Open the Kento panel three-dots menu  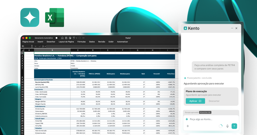coord(232,28)
